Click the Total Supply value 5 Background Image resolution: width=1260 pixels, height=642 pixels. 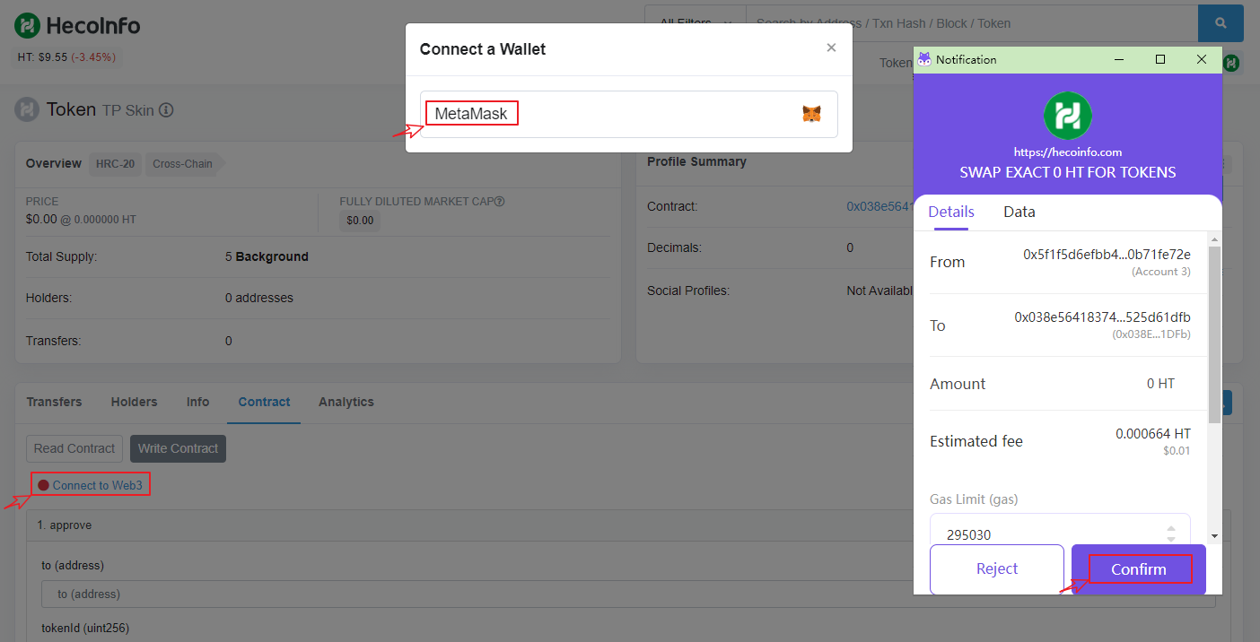[x=267, y=256]
